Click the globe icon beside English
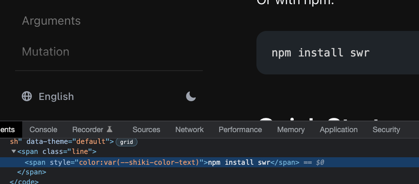419x184 pixels. click(27, 96)
